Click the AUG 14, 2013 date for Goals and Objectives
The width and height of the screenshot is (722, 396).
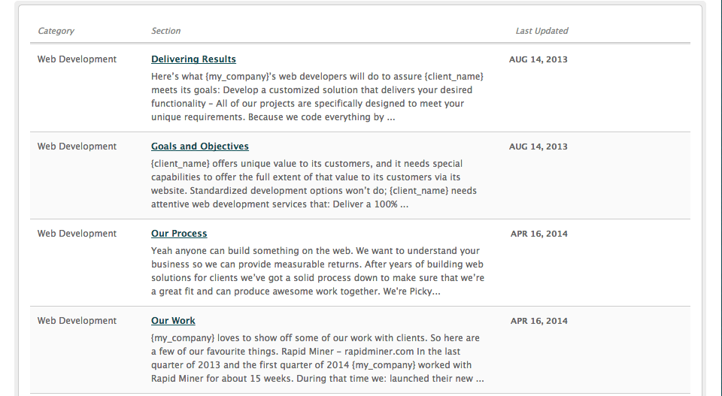click(x=538, y=147)
